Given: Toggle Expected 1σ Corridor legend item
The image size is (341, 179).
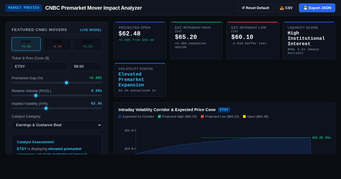Looking at the screenshot, I should 136,116.
